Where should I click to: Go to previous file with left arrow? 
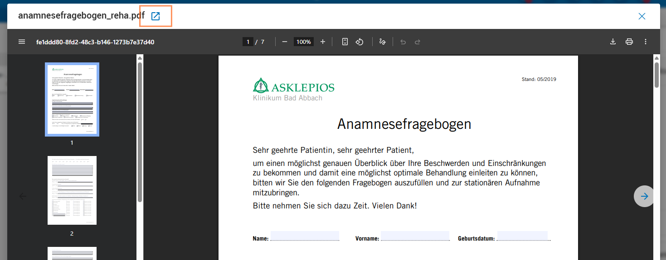(23, 196)
